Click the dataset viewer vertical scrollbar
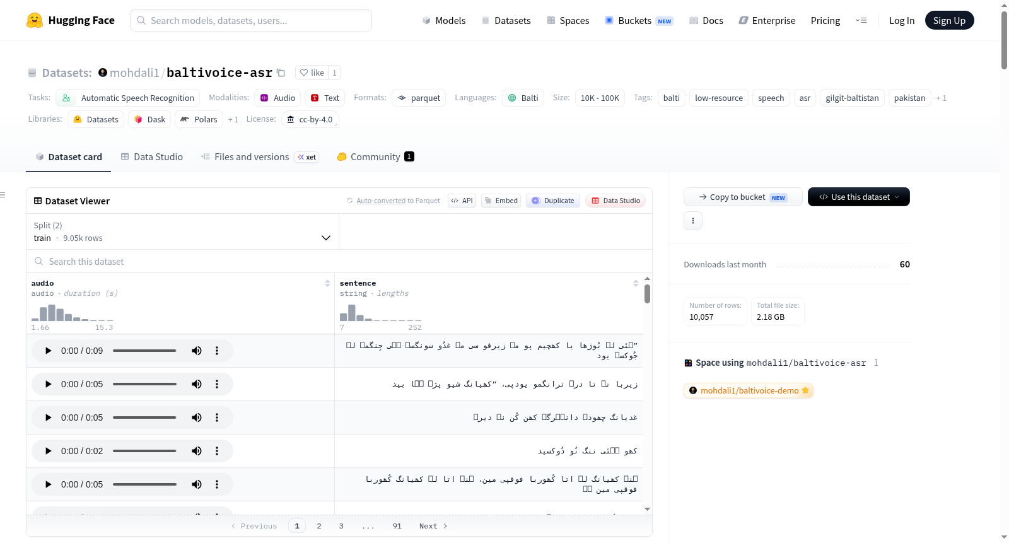 click(x=648, y=294)
